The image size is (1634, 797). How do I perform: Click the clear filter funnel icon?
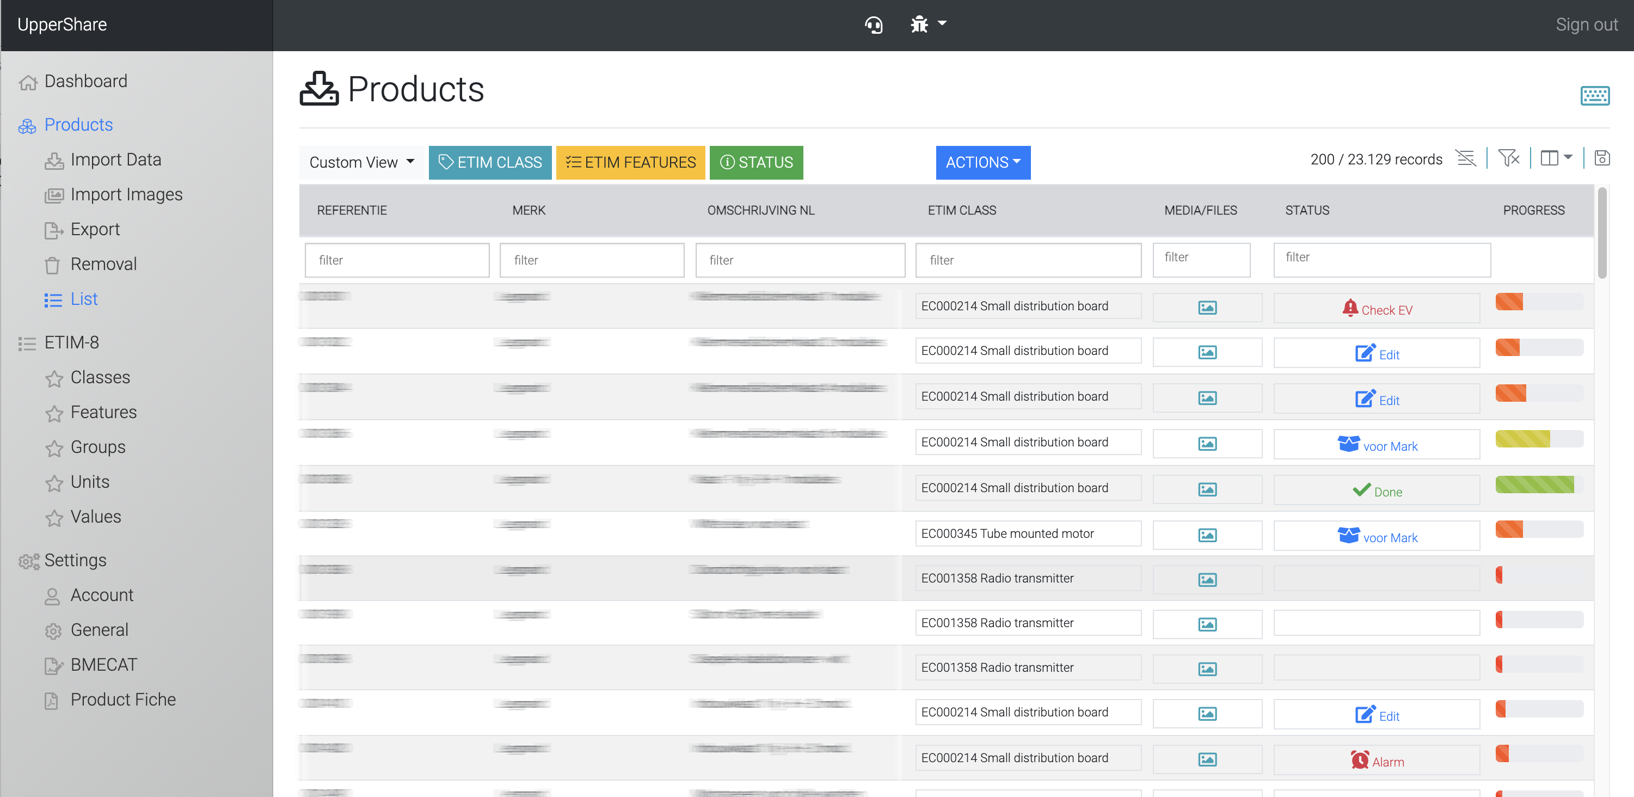click(x=1508, y=158)
